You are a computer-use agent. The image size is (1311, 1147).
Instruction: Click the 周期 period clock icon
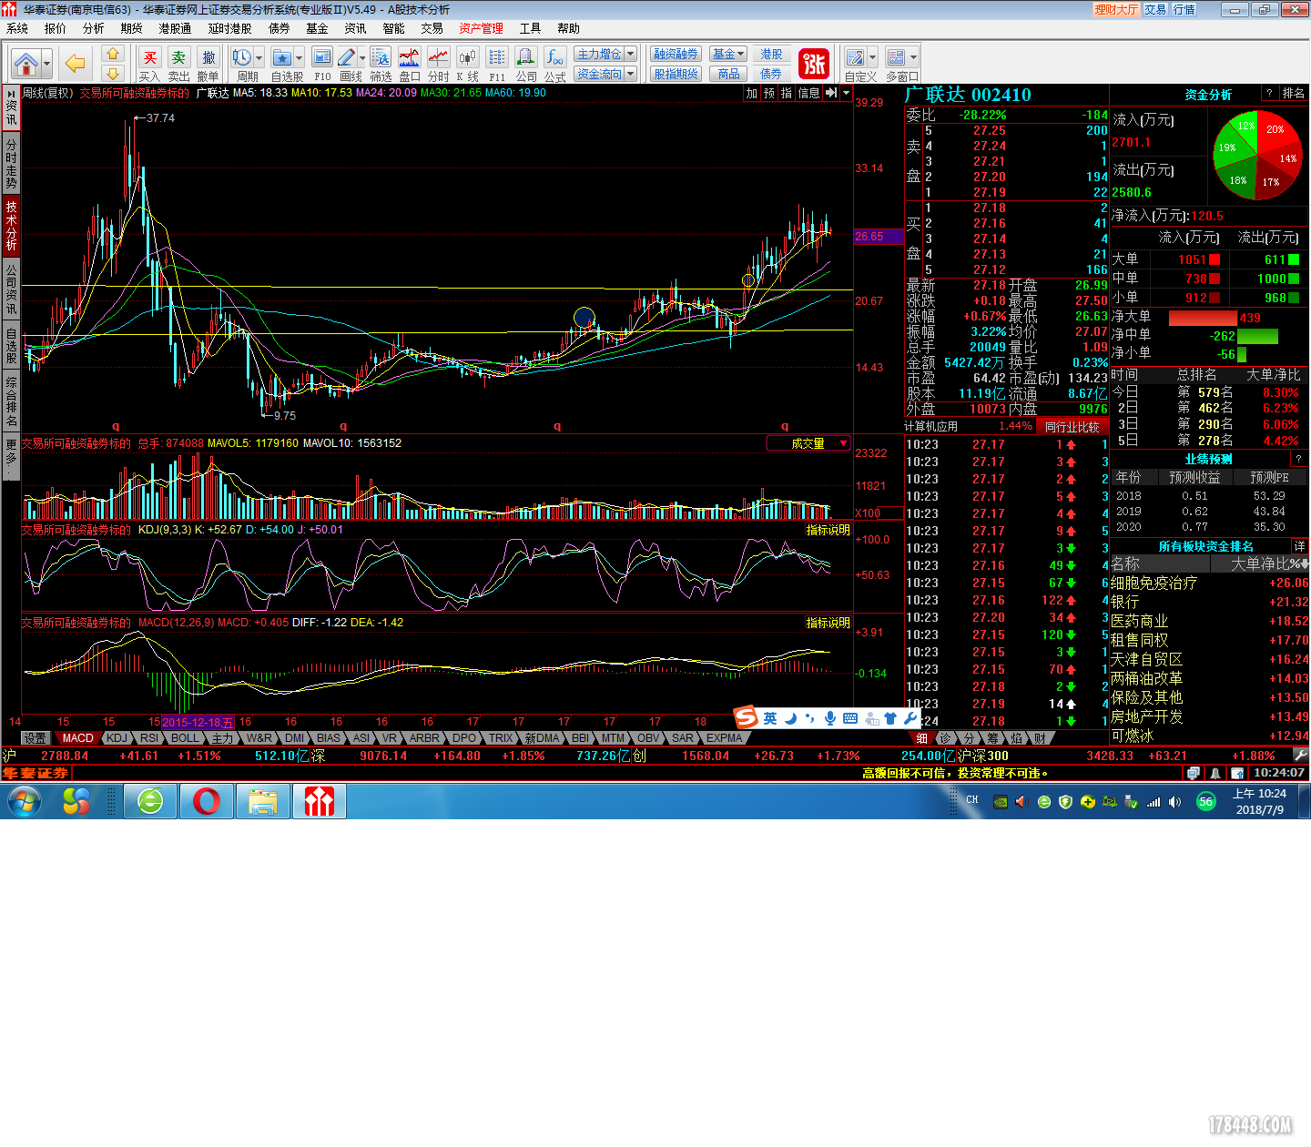(242, 58)
